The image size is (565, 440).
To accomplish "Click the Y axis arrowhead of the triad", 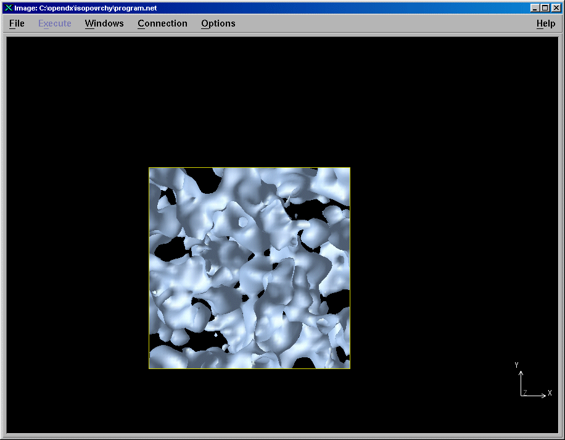I will point(521,373).
